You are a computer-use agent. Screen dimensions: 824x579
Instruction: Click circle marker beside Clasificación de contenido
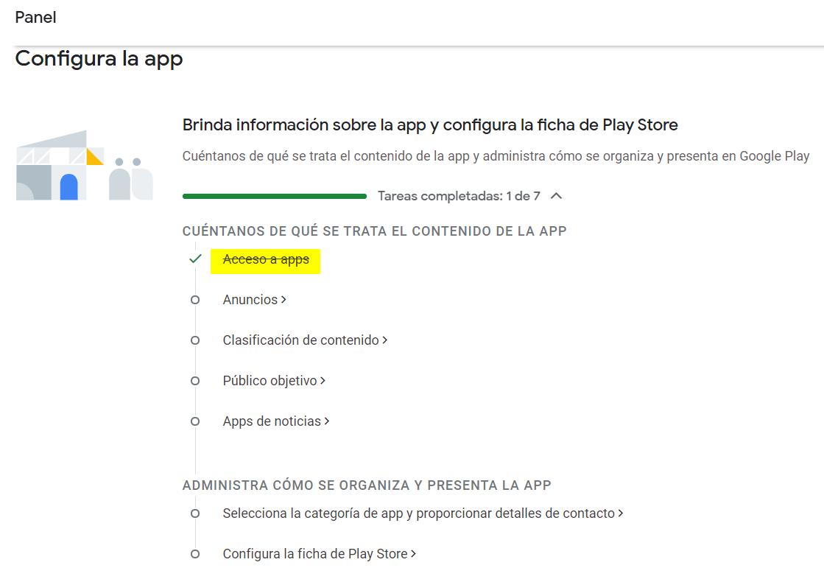tap(195, 340)
